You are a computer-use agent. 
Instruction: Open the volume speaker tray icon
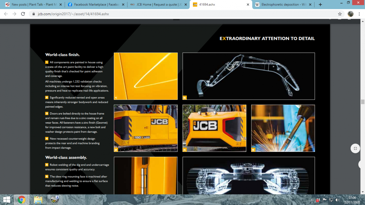[337, 200]
